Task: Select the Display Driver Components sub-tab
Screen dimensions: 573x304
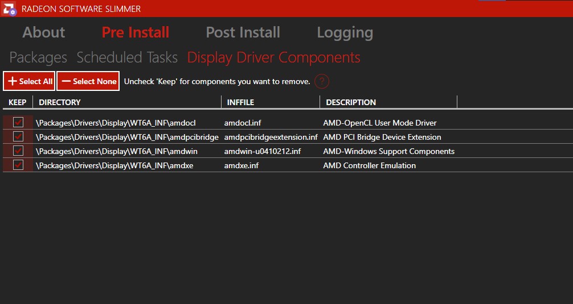Action: pyautogui.click(x=273, y=57)
